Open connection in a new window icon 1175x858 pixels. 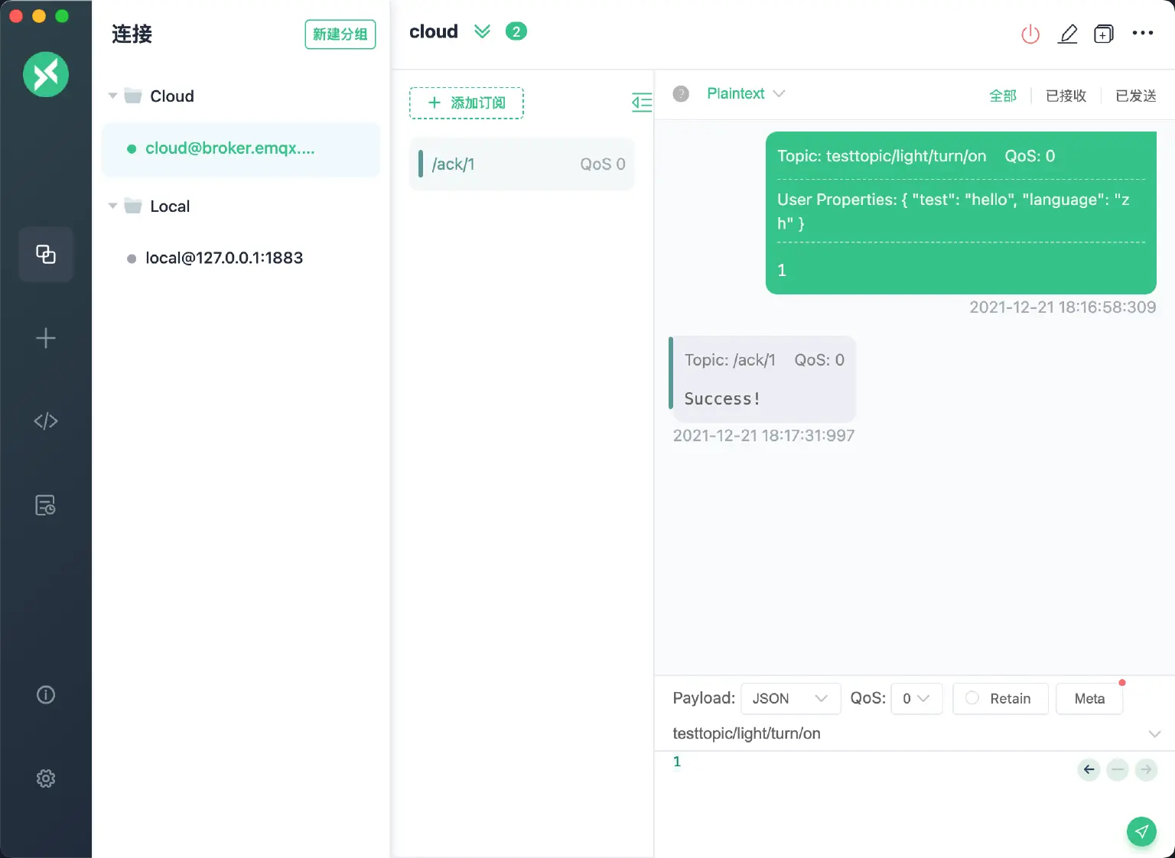pyautogui.click(x=1104, y=34)
